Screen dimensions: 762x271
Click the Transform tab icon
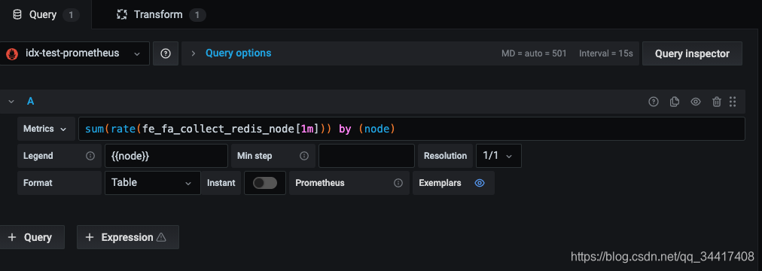[122, 14]
